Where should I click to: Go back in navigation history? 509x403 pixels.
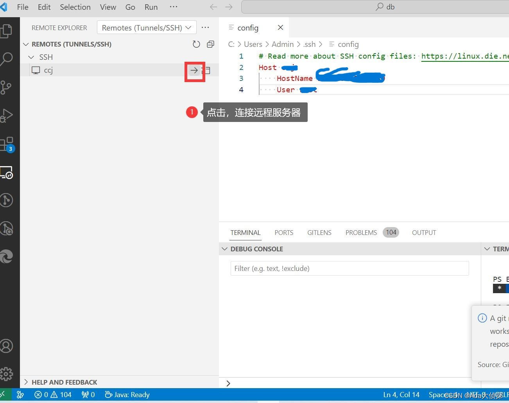tap(213, 7)
